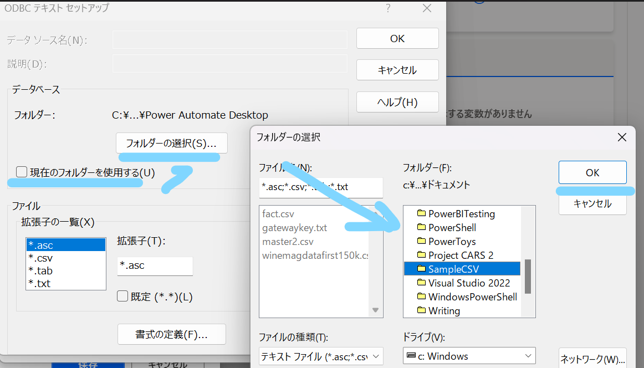This screenshot has width=644, height=368.
Task: Cancel the ODBC Text Setup dialog
Action: point(397,70)
